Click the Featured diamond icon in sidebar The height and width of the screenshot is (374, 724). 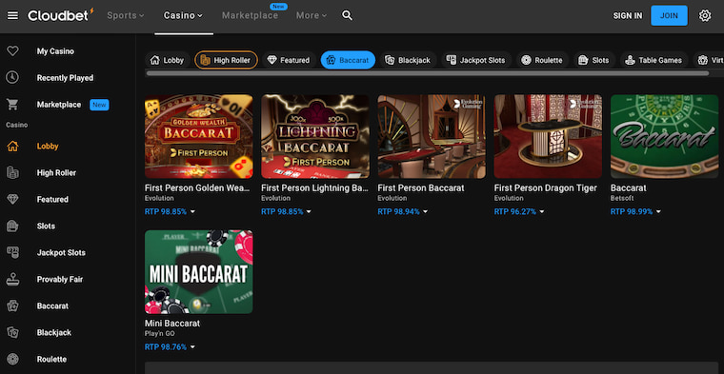tap(12, 199)
